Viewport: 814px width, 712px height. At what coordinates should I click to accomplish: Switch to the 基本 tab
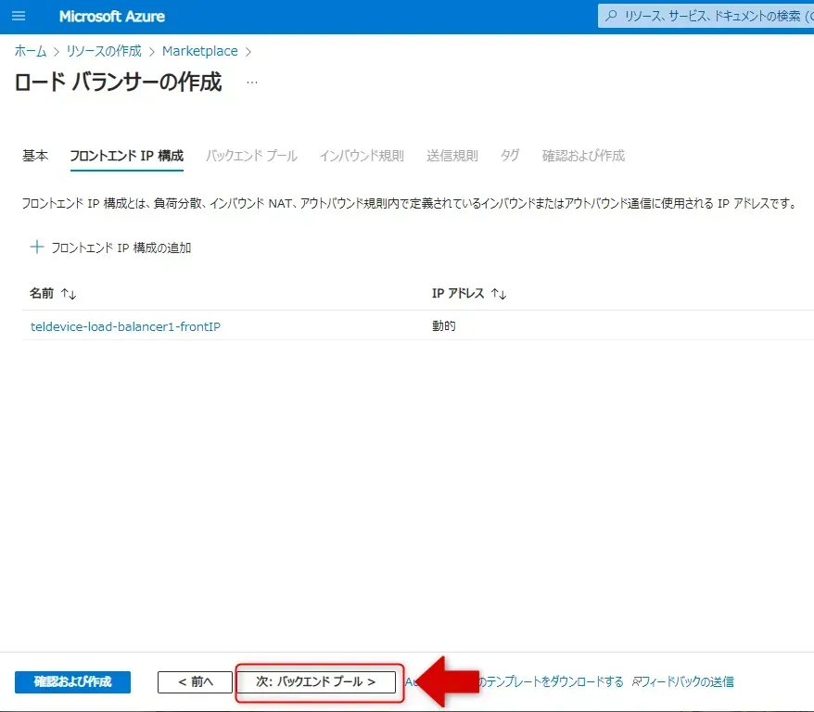[35, 156]
